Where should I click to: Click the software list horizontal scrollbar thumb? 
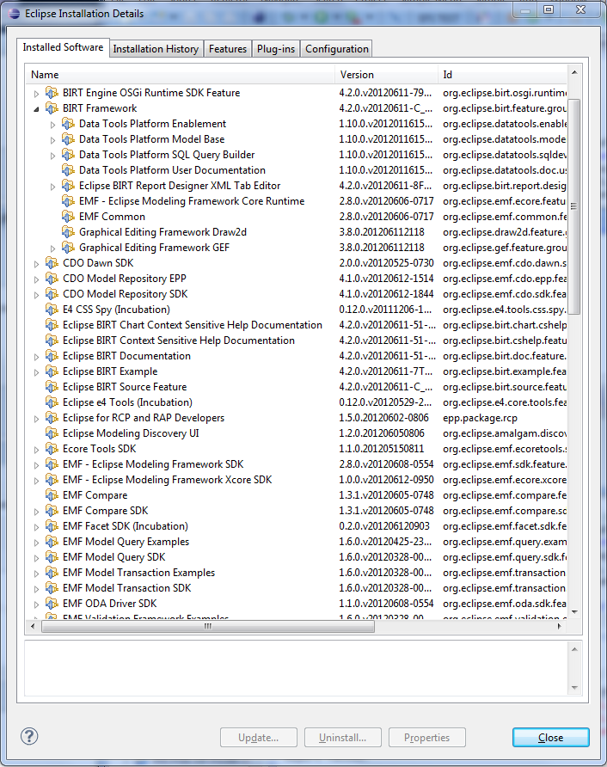(x=208, y=626)
